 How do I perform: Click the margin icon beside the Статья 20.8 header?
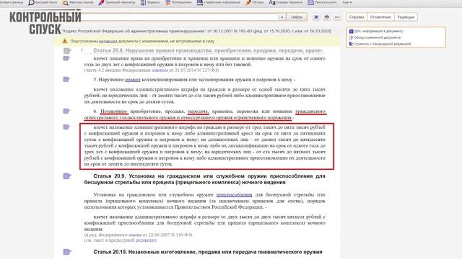67,51
